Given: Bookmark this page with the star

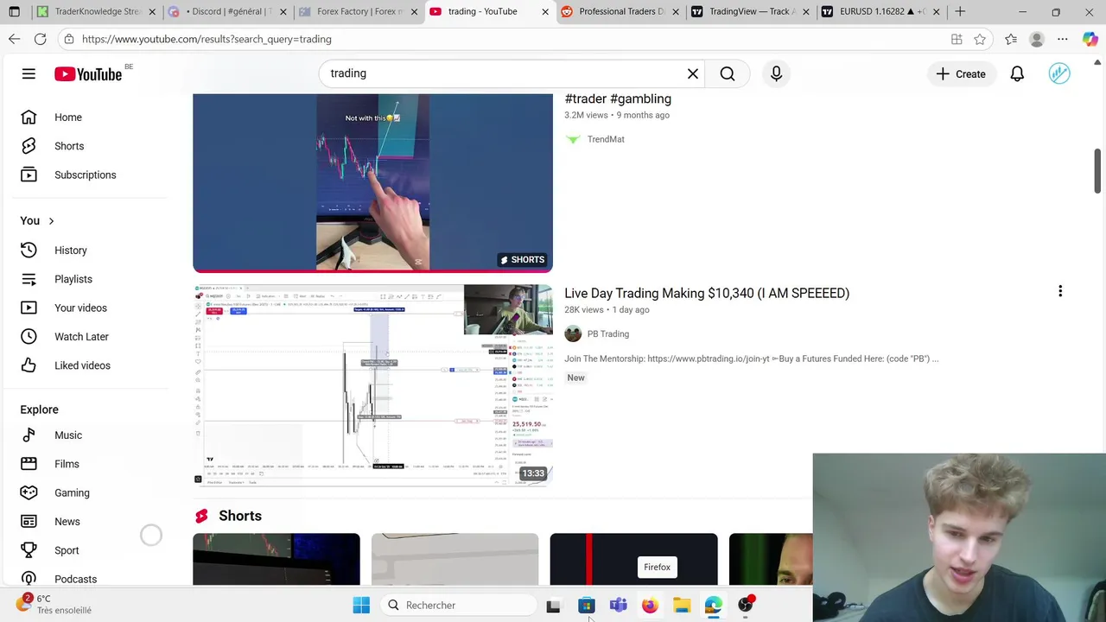Looking at the screenshot, I should (x=980, y=39).
